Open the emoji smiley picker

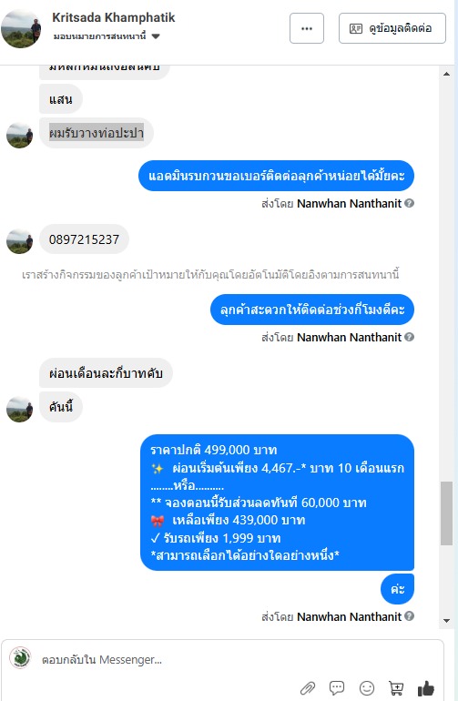(367, 688)
